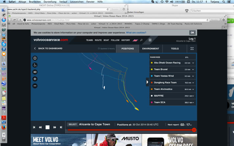The height and width of the screenshot is (146, 234).
Task: Click the white MAPFRE boat on map
Action: [104, 88]
